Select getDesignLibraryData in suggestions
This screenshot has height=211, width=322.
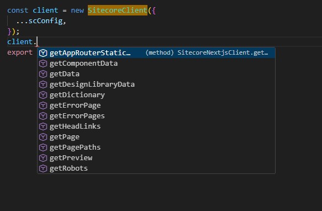(x=156, y=85)
